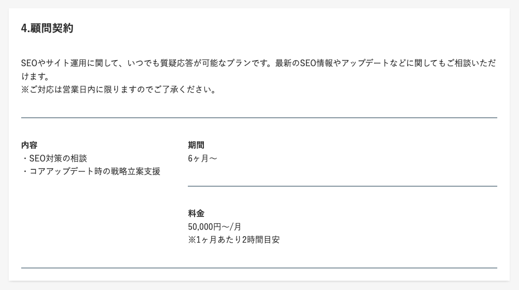Click the 4.顧問契約 heading

(x=47, y=28)
